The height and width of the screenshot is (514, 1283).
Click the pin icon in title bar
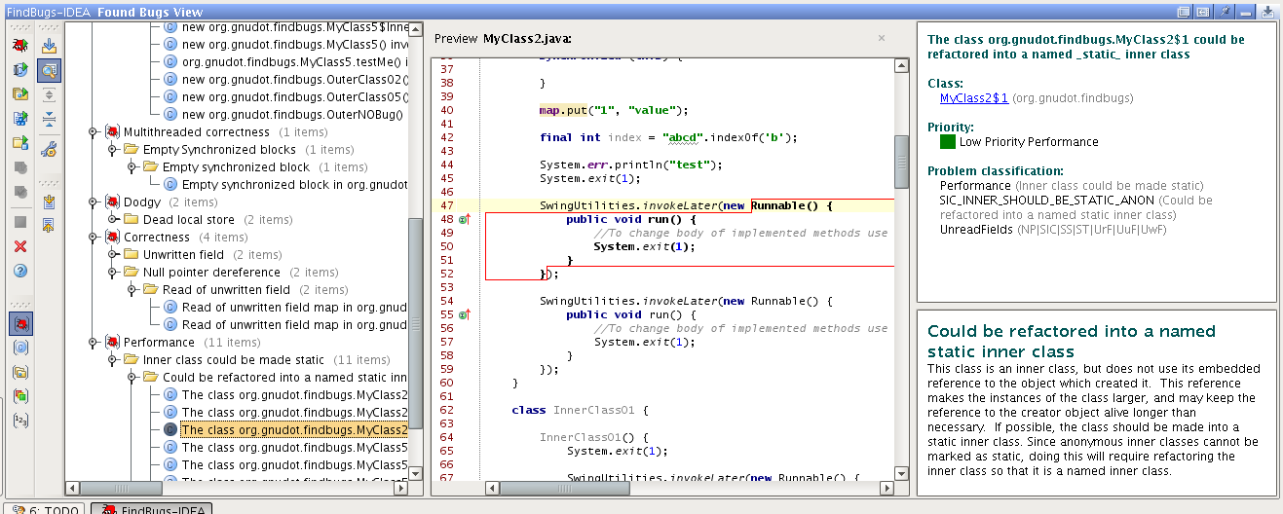(1224, 12)
